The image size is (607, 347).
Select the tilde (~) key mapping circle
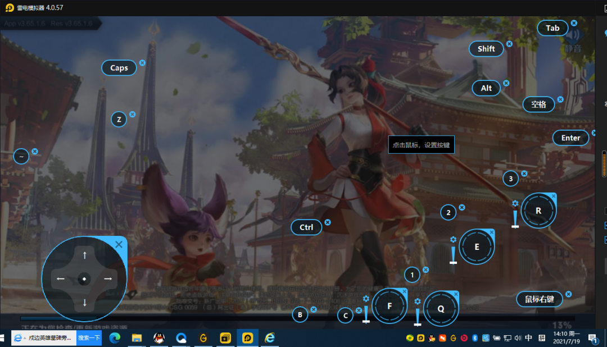(x=21, y=156)
